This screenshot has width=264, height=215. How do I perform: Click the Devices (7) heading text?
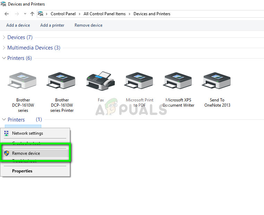20,37
